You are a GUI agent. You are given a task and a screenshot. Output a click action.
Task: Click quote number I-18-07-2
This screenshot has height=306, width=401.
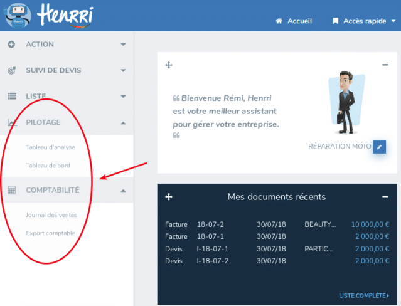pyautogui.click(x=212, y=261)
